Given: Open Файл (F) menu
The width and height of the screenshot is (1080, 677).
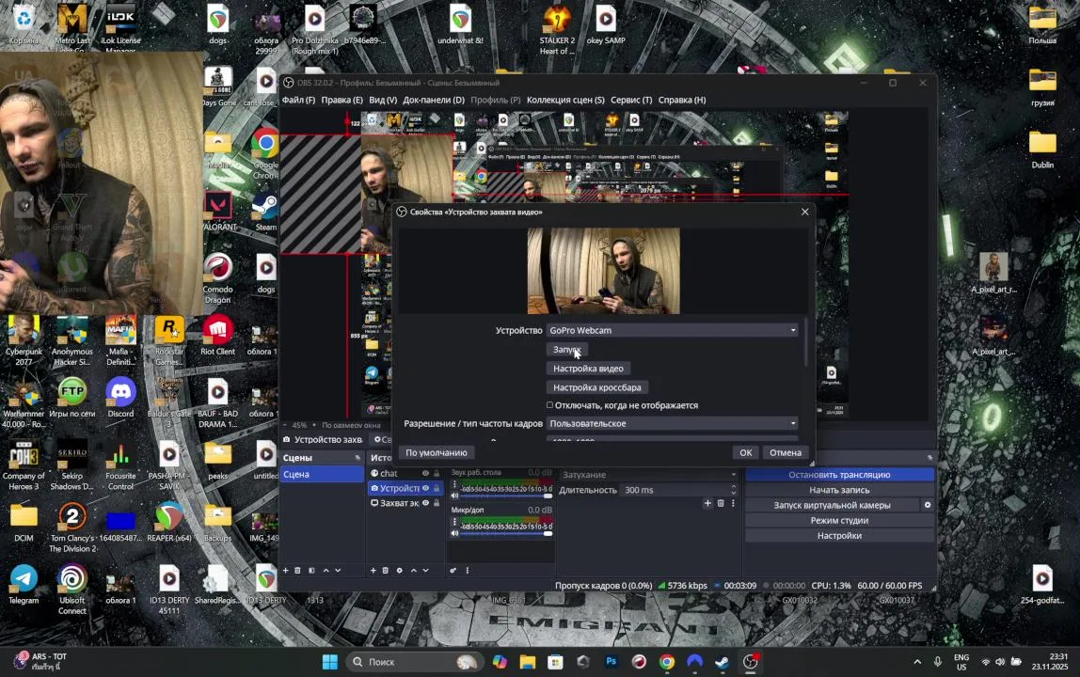Looking at the screenshot, I should click(x=298, y=100).
